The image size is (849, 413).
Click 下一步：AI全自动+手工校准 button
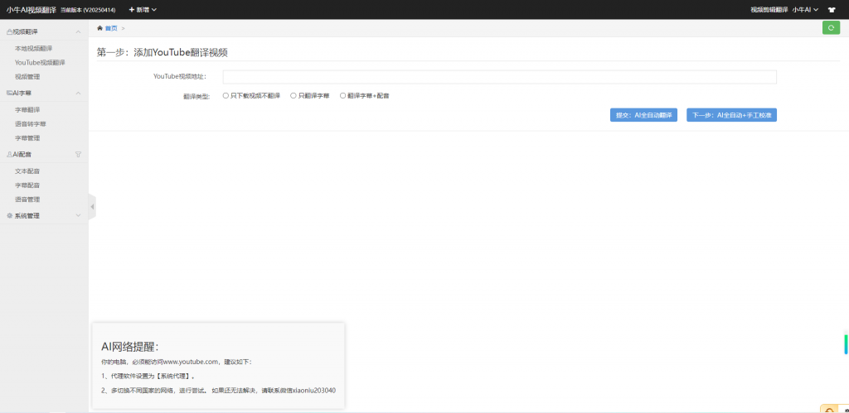click(x=731, y=115)
